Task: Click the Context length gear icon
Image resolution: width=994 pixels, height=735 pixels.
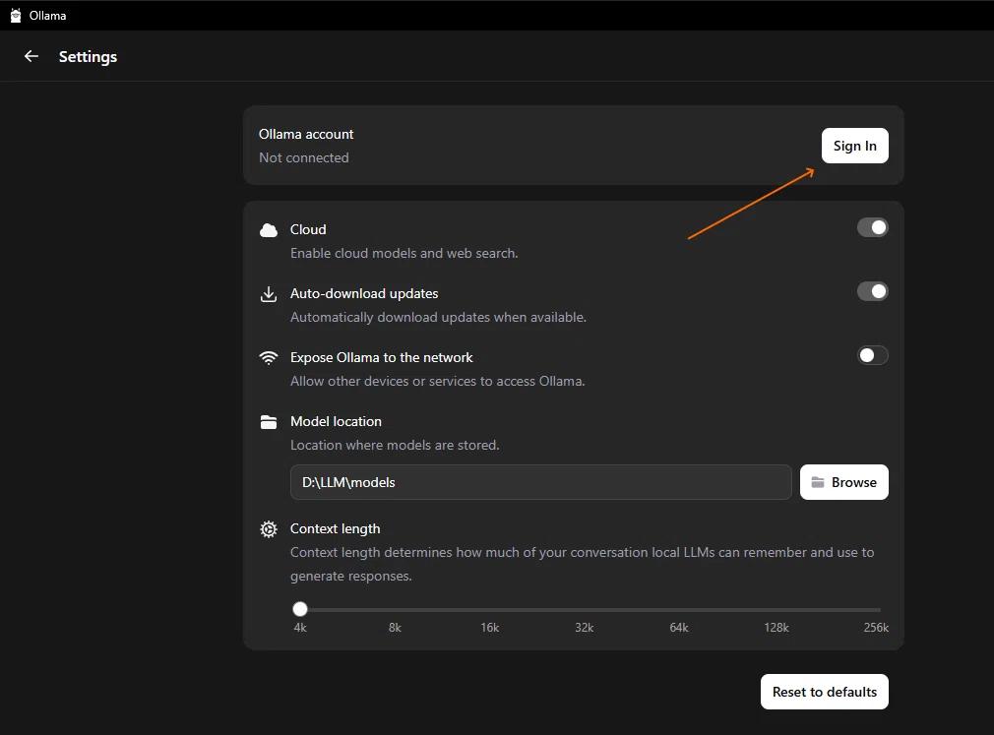Action: tap(269, 529)
